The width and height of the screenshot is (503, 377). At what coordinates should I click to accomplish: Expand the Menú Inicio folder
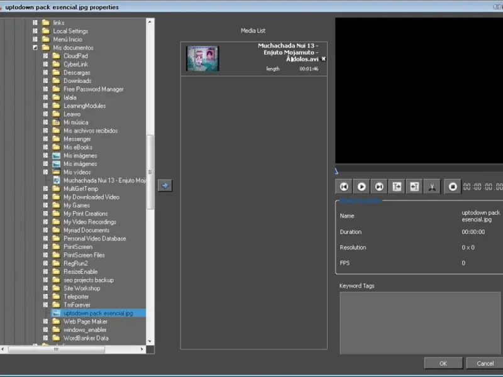click(35, 40)
